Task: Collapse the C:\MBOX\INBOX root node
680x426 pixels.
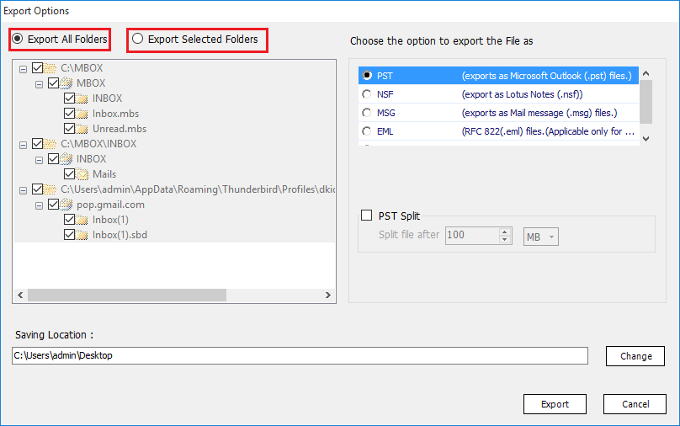Action: pos(23,145)
